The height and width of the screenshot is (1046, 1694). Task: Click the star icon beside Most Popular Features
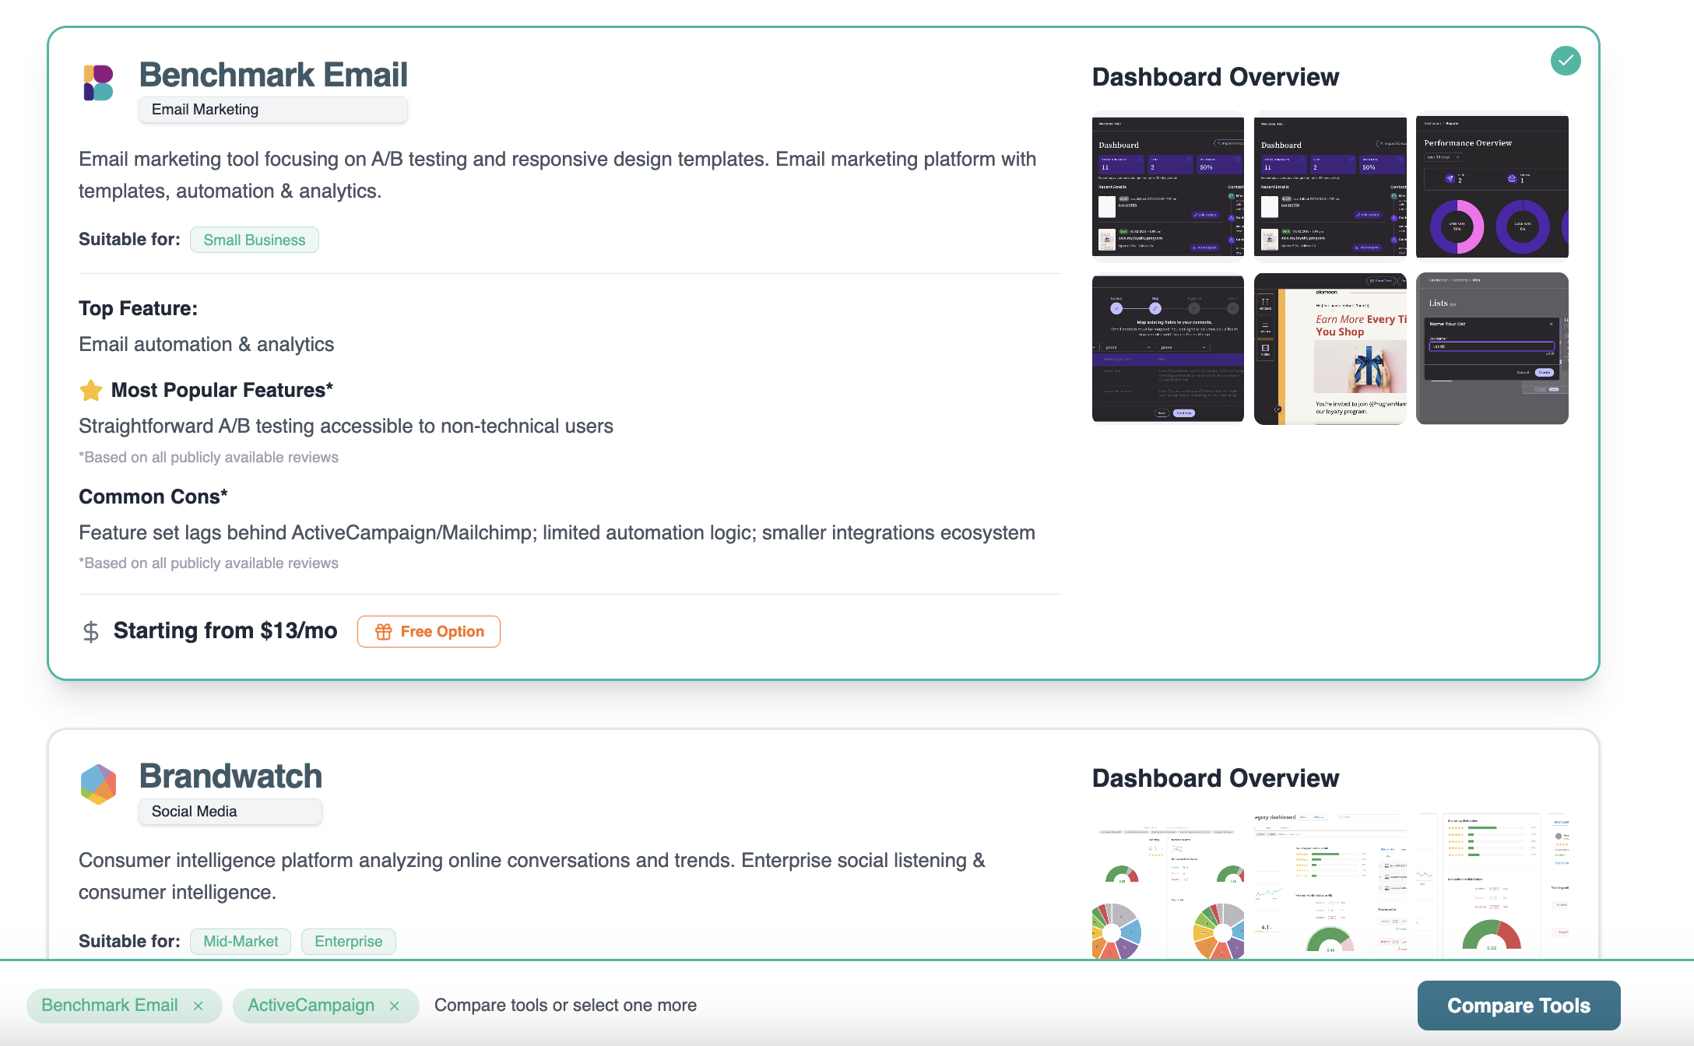click(x=91, y=390)
